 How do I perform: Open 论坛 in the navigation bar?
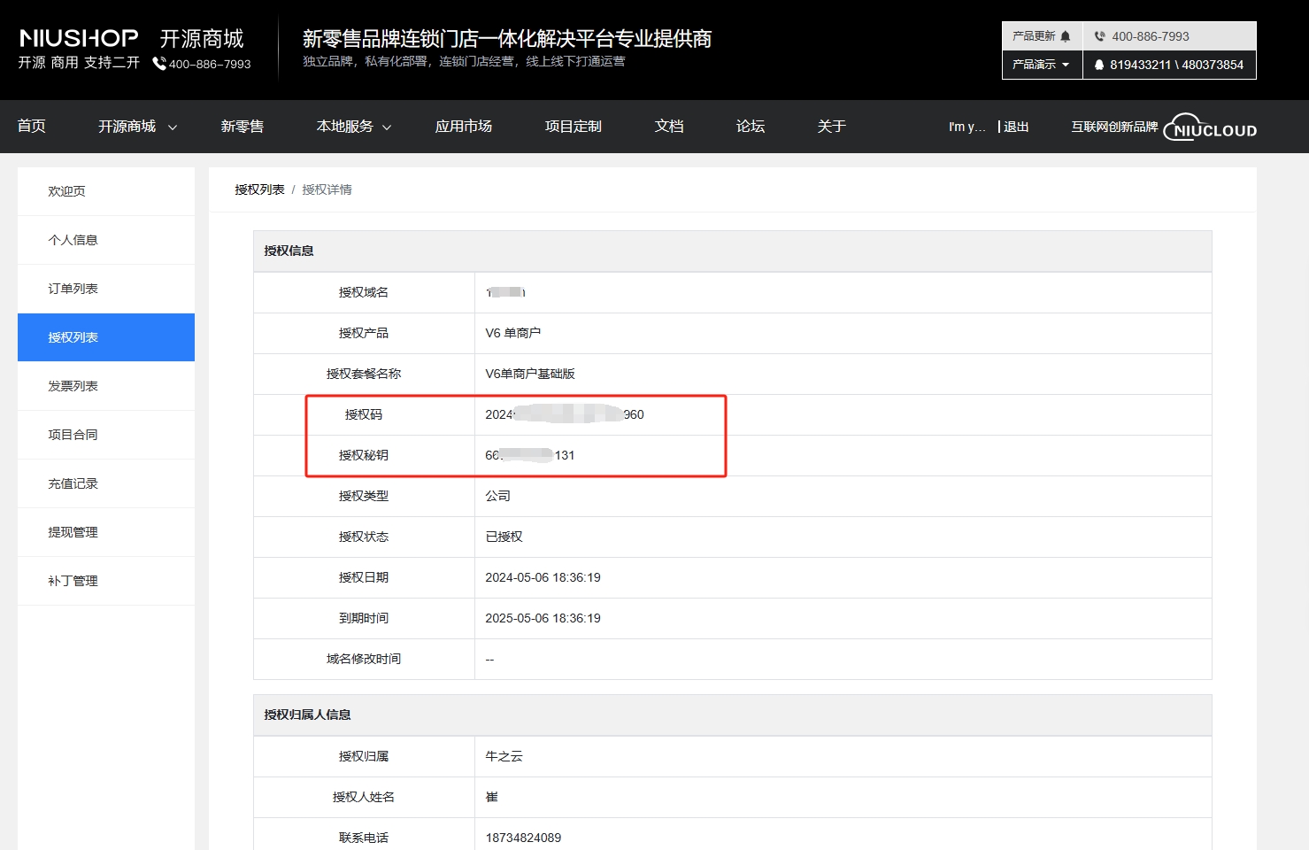point(751,127)
